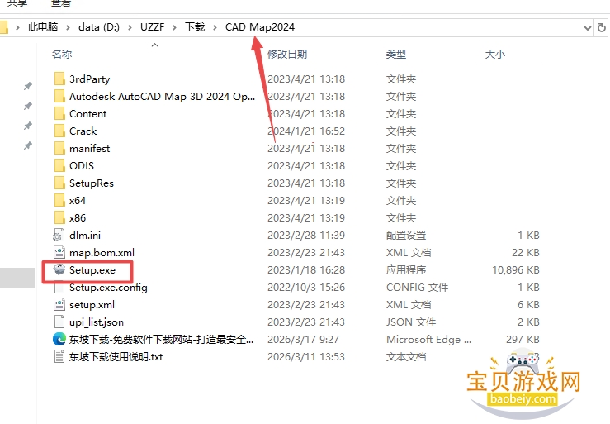Select the Setup.exe file name
This screenshot has height=424, width=610.
coord(92,270)
